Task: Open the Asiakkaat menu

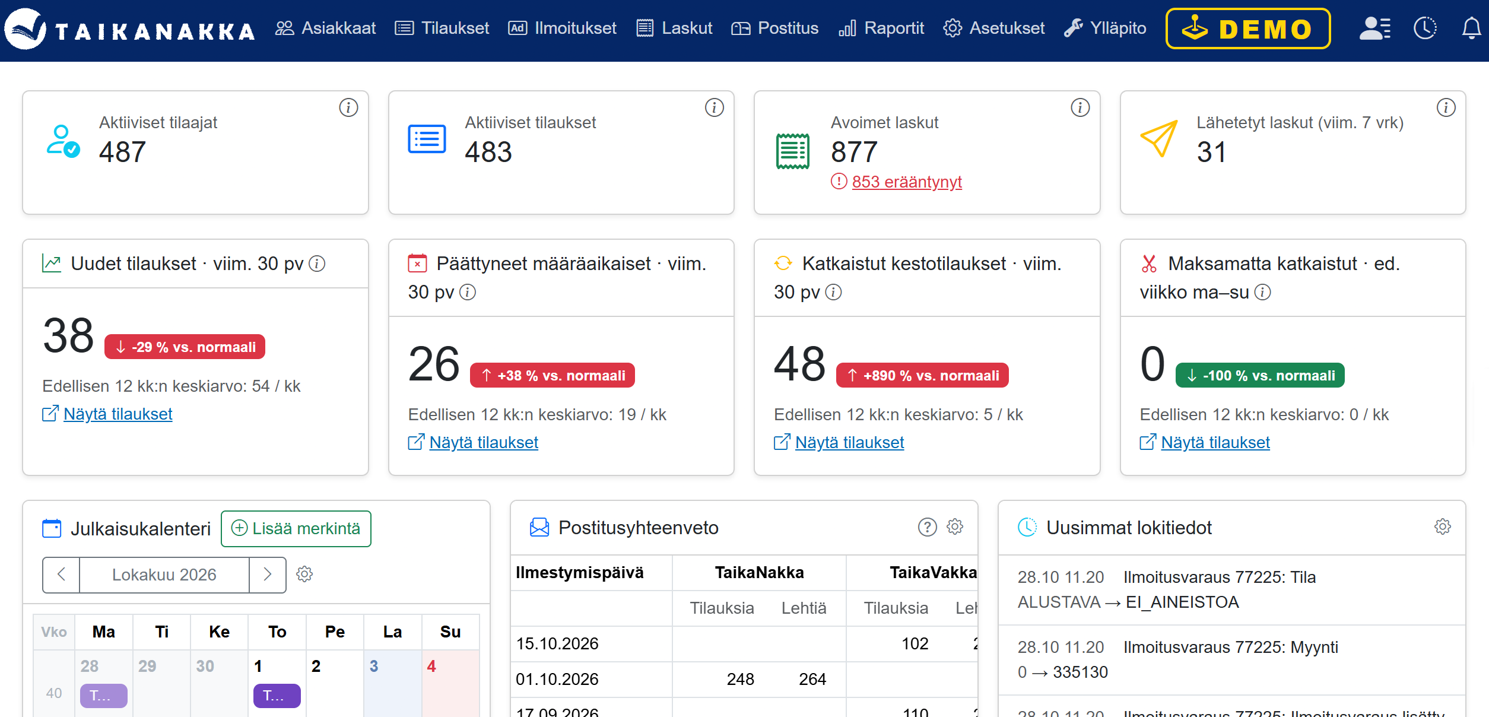Action: 325,28
